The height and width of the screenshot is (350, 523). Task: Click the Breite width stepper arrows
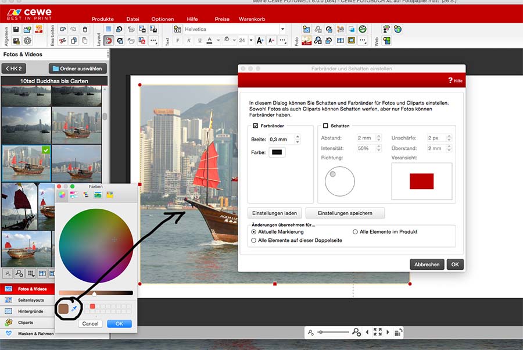(298, 140)
